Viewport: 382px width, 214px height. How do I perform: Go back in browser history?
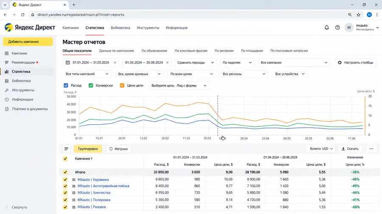6,14
